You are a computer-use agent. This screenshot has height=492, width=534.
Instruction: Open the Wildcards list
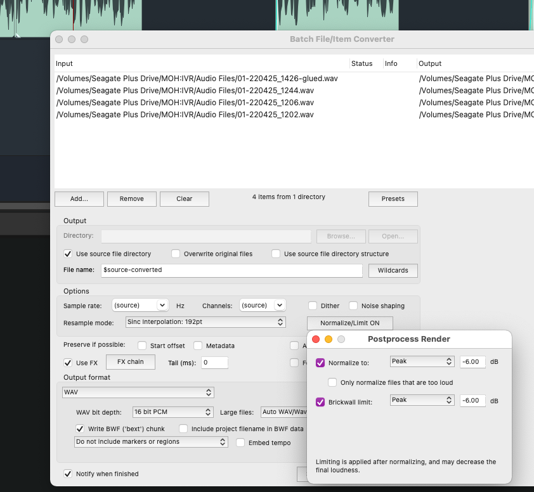tap(393, 270)
